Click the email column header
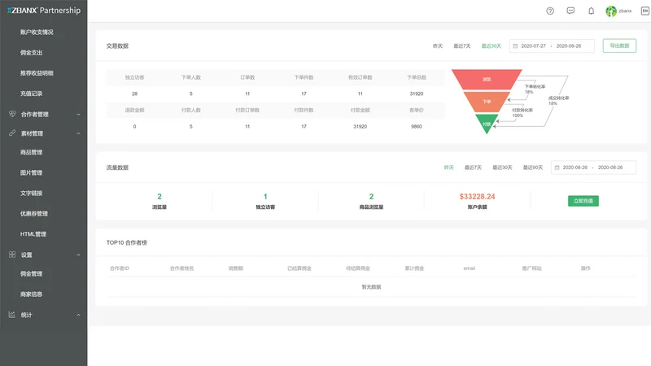651x366 pixels. coord(470,268)
